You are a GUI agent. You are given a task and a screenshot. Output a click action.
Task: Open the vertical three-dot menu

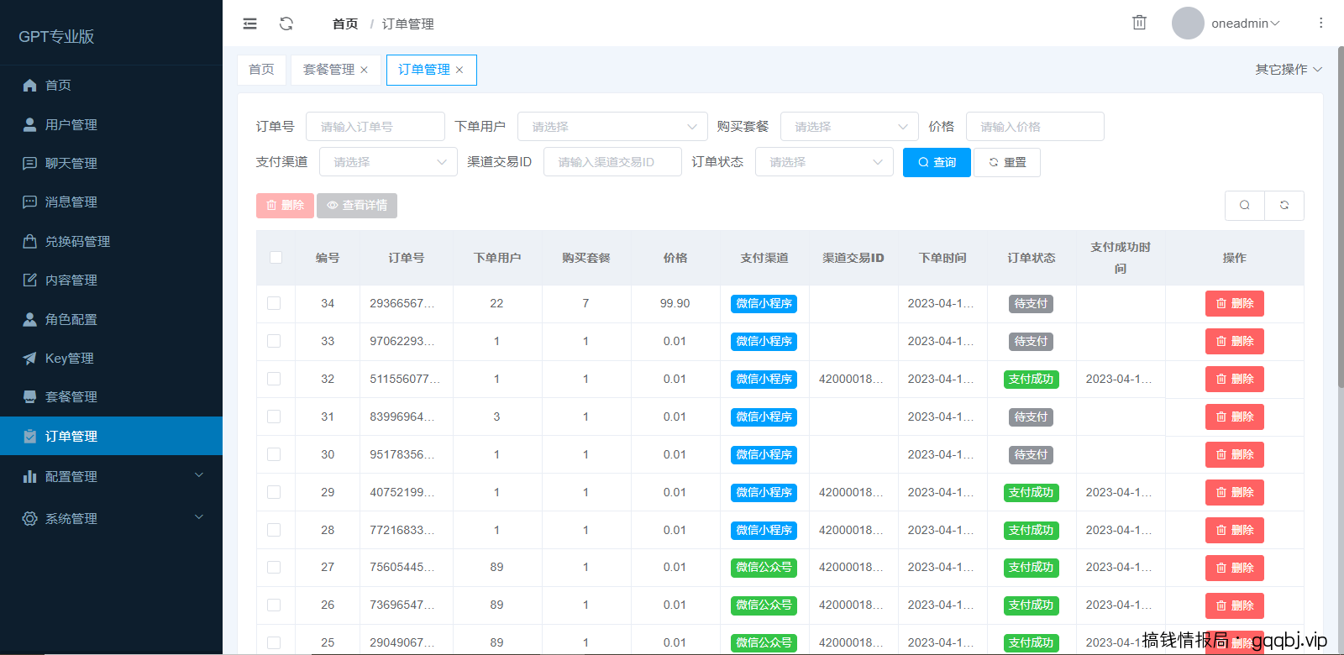(1320, 24)
